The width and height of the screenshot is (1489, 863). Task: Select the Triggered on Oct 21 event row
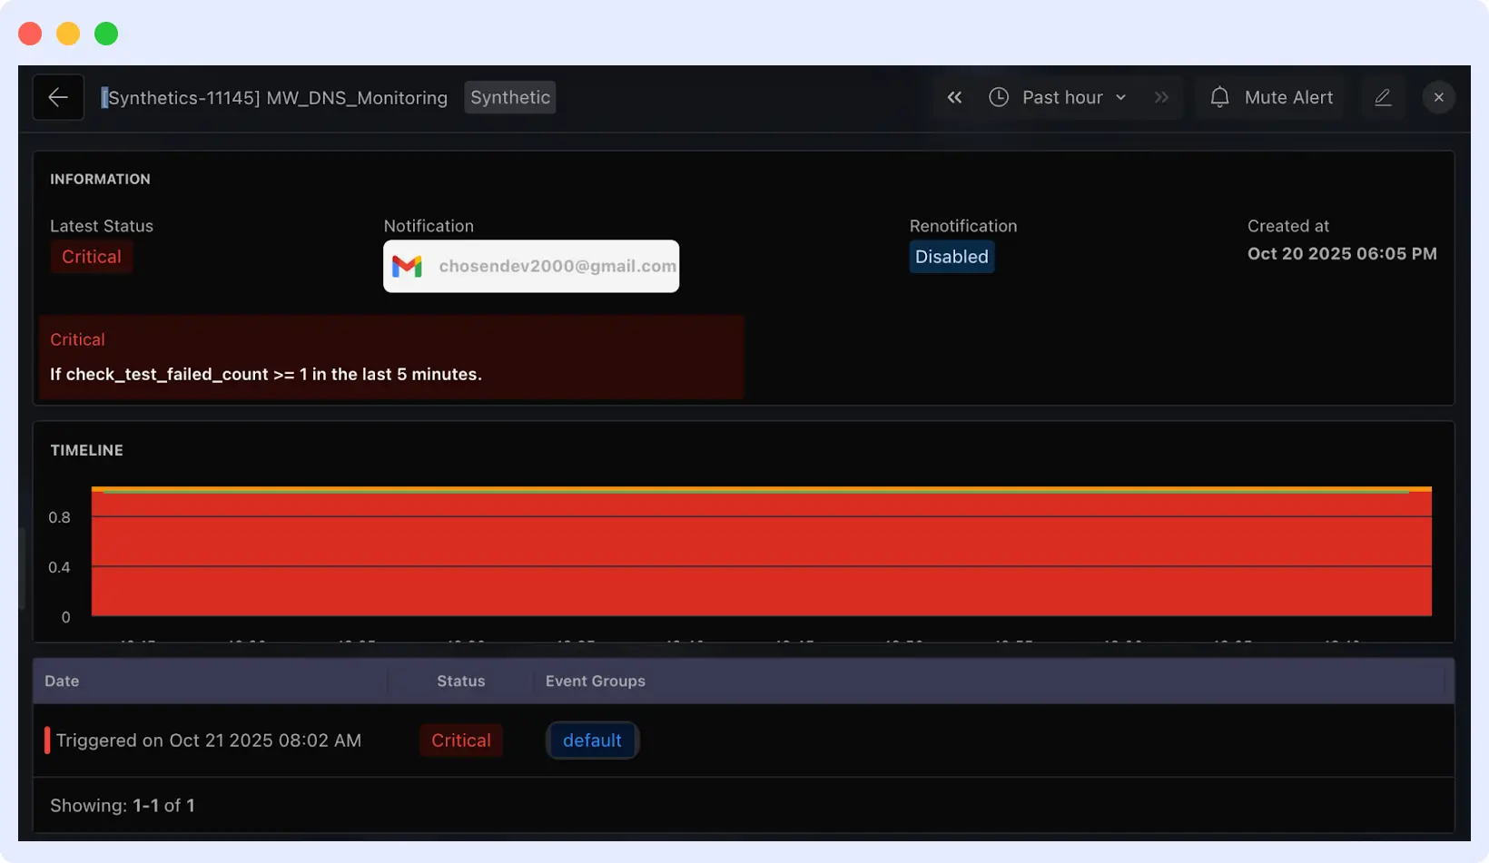(x=209, y=740)
